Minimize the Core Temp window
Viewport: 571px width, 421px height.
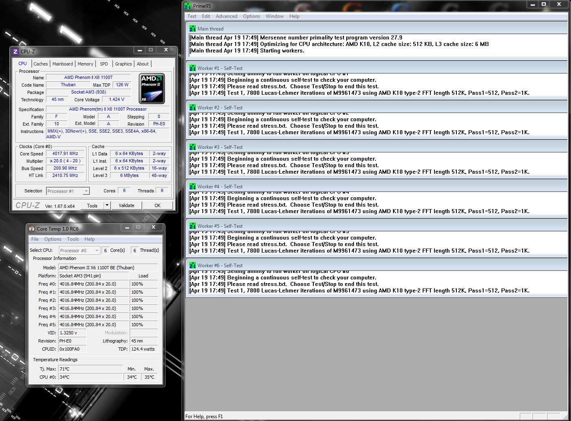click(126, 227)
